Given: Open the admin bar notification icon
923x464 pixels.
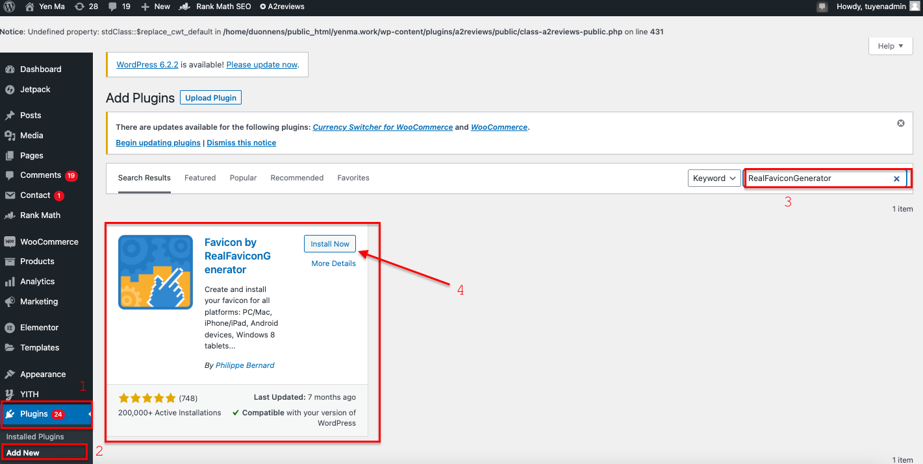Looking at the screenshot, I should click(822, 6).
